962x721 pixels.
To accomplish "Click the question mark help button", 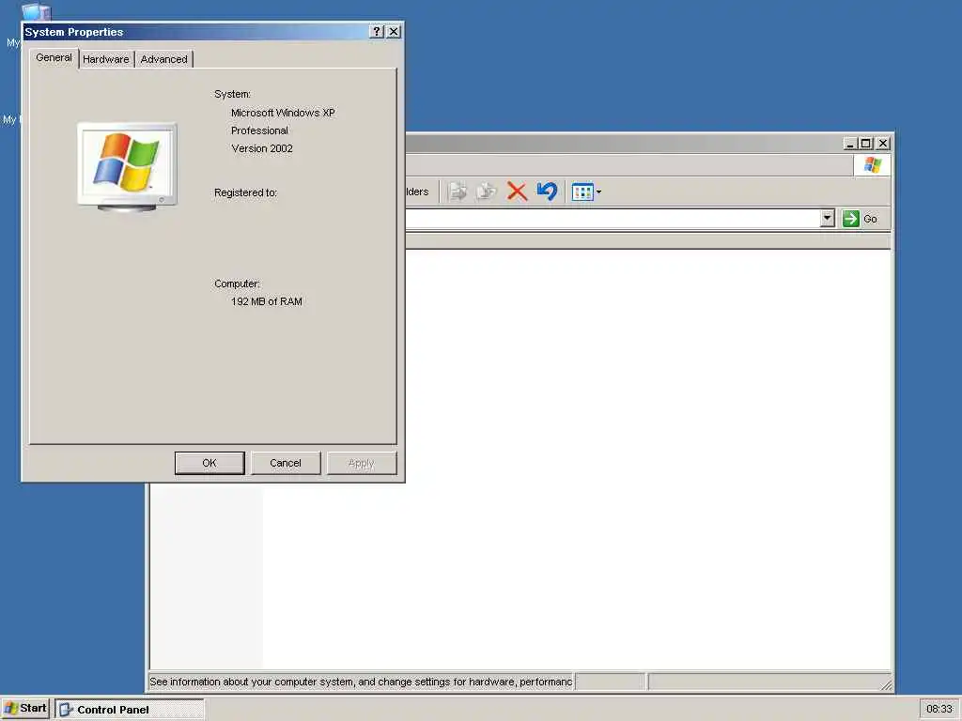I will point(378,31).
